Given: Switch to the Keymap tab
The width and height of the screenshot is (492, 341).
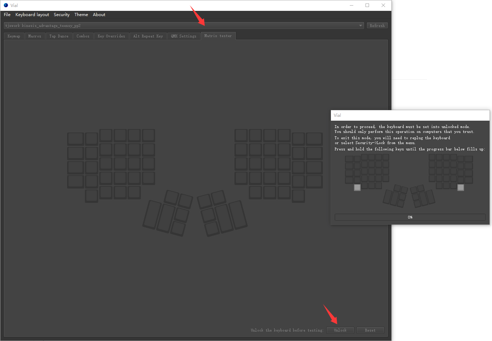Looking at the screenshot, I should click(x=14, y=36).
